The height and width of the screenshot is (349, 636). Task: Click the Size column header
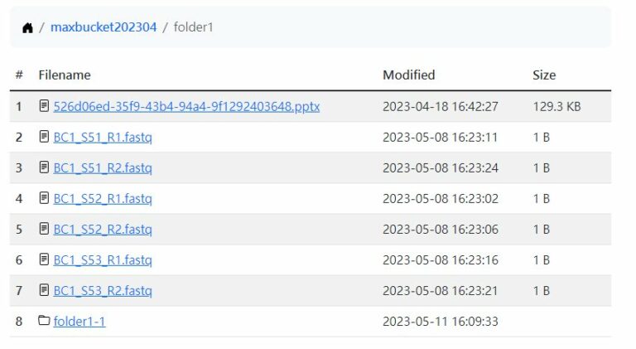544,75
